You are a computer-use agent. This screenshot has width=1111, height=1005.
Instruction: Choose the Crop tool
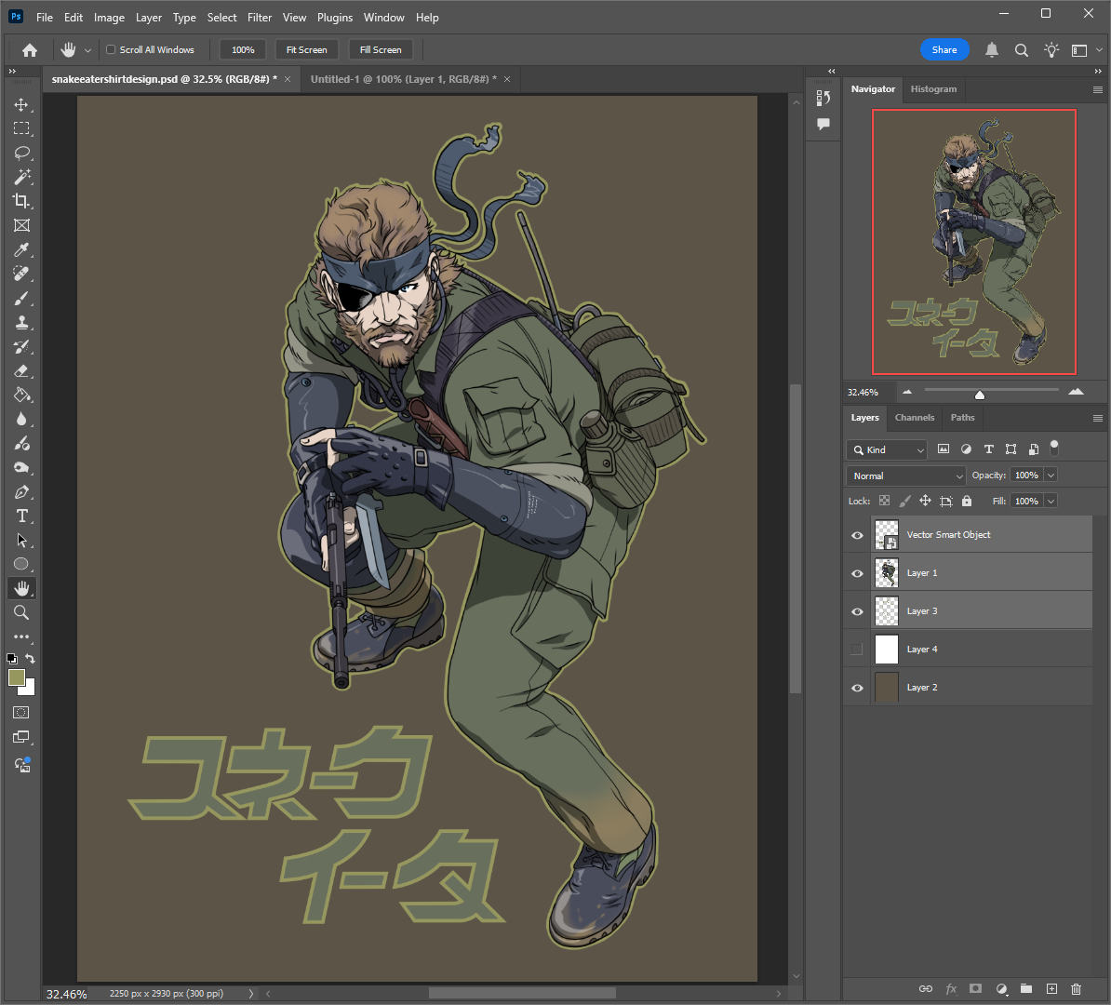pos(21,201)
